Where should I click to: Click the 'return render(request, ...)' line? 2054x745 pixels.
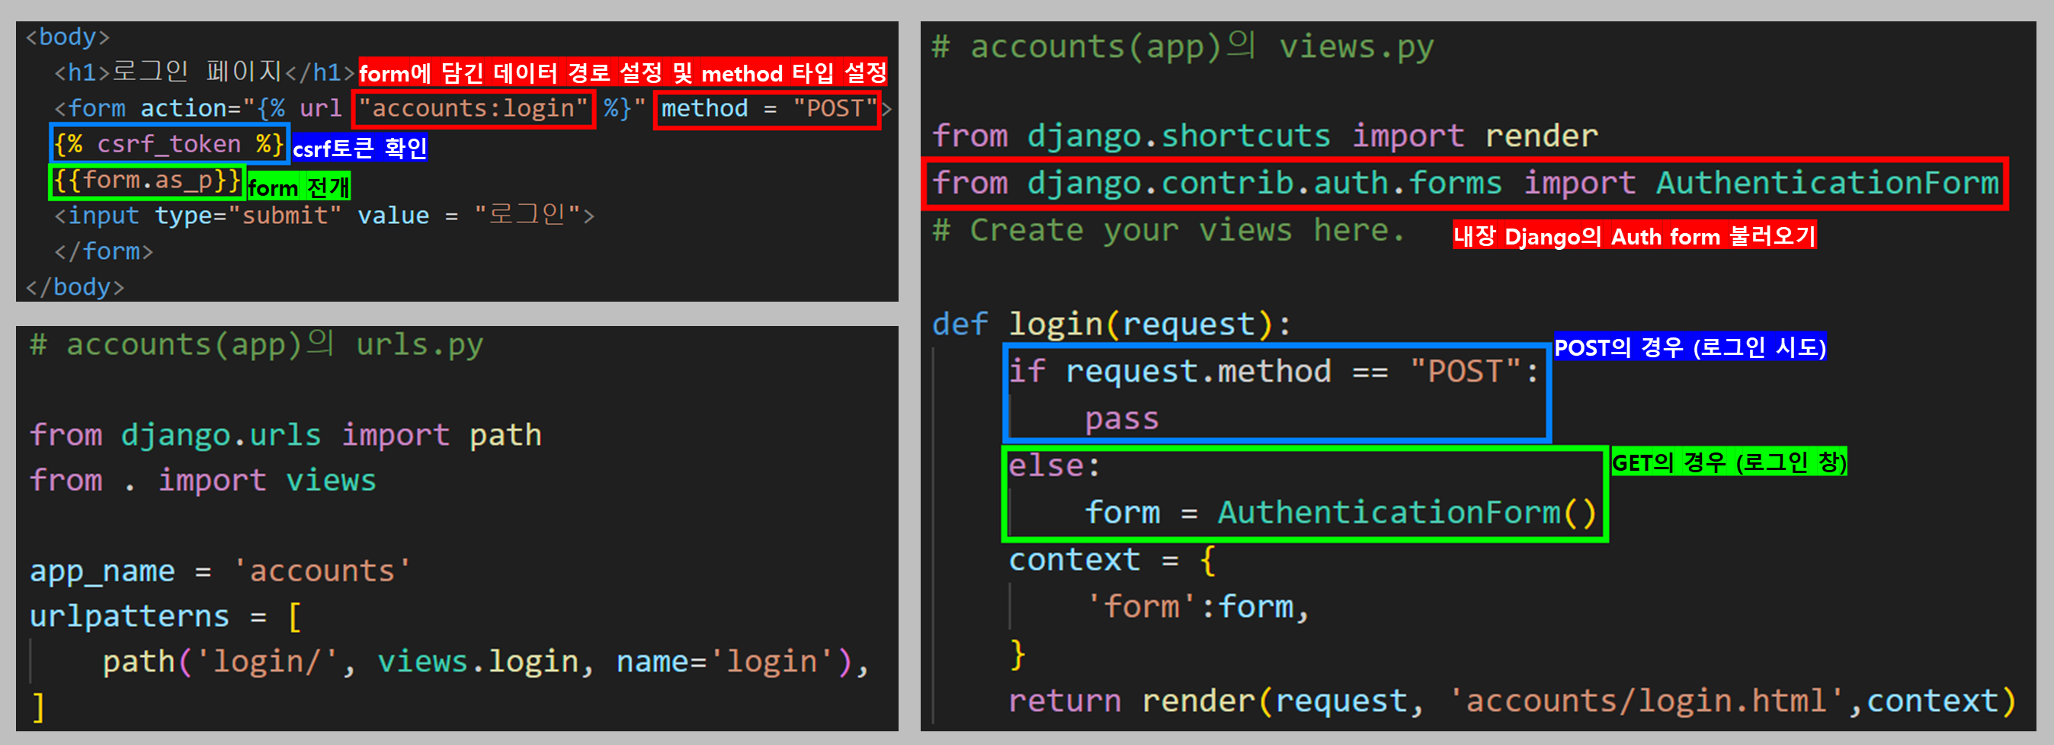pos(1512,700)
